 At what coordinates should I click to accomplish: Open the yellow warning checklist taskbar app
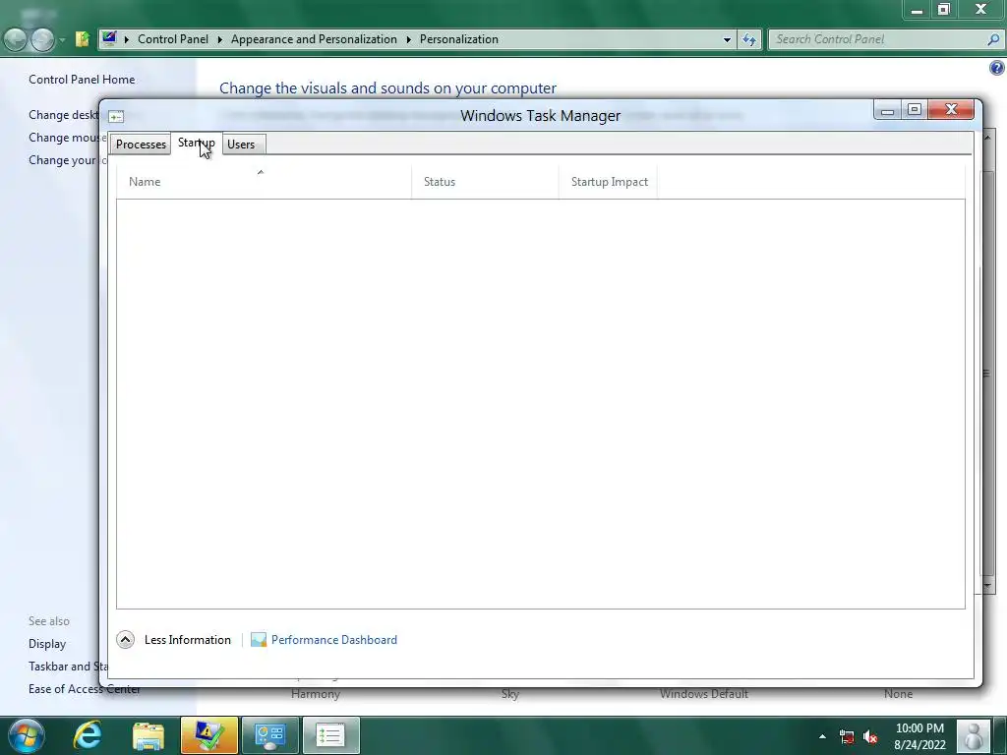click(208, 735)
